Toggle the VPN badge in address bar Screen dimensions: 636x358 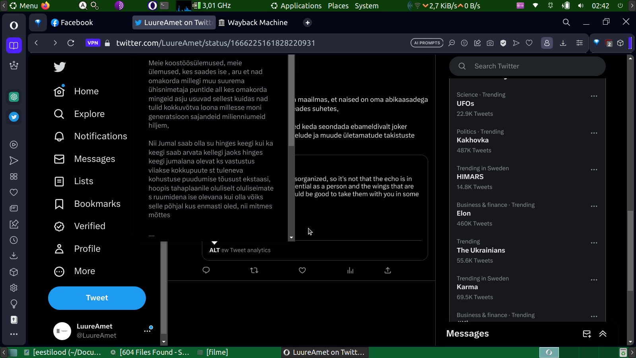[93, 43]
